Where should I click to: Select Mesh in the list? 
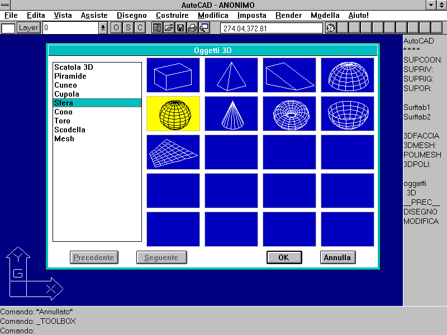click(97, 138)
